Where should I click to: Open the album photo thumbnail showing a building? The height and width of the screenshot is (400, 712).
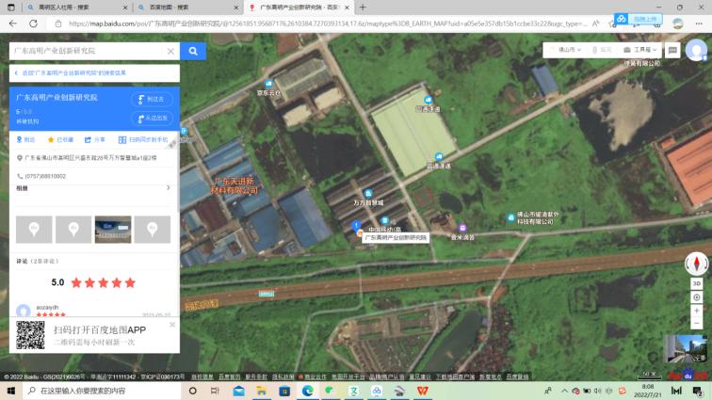[113, 230]
